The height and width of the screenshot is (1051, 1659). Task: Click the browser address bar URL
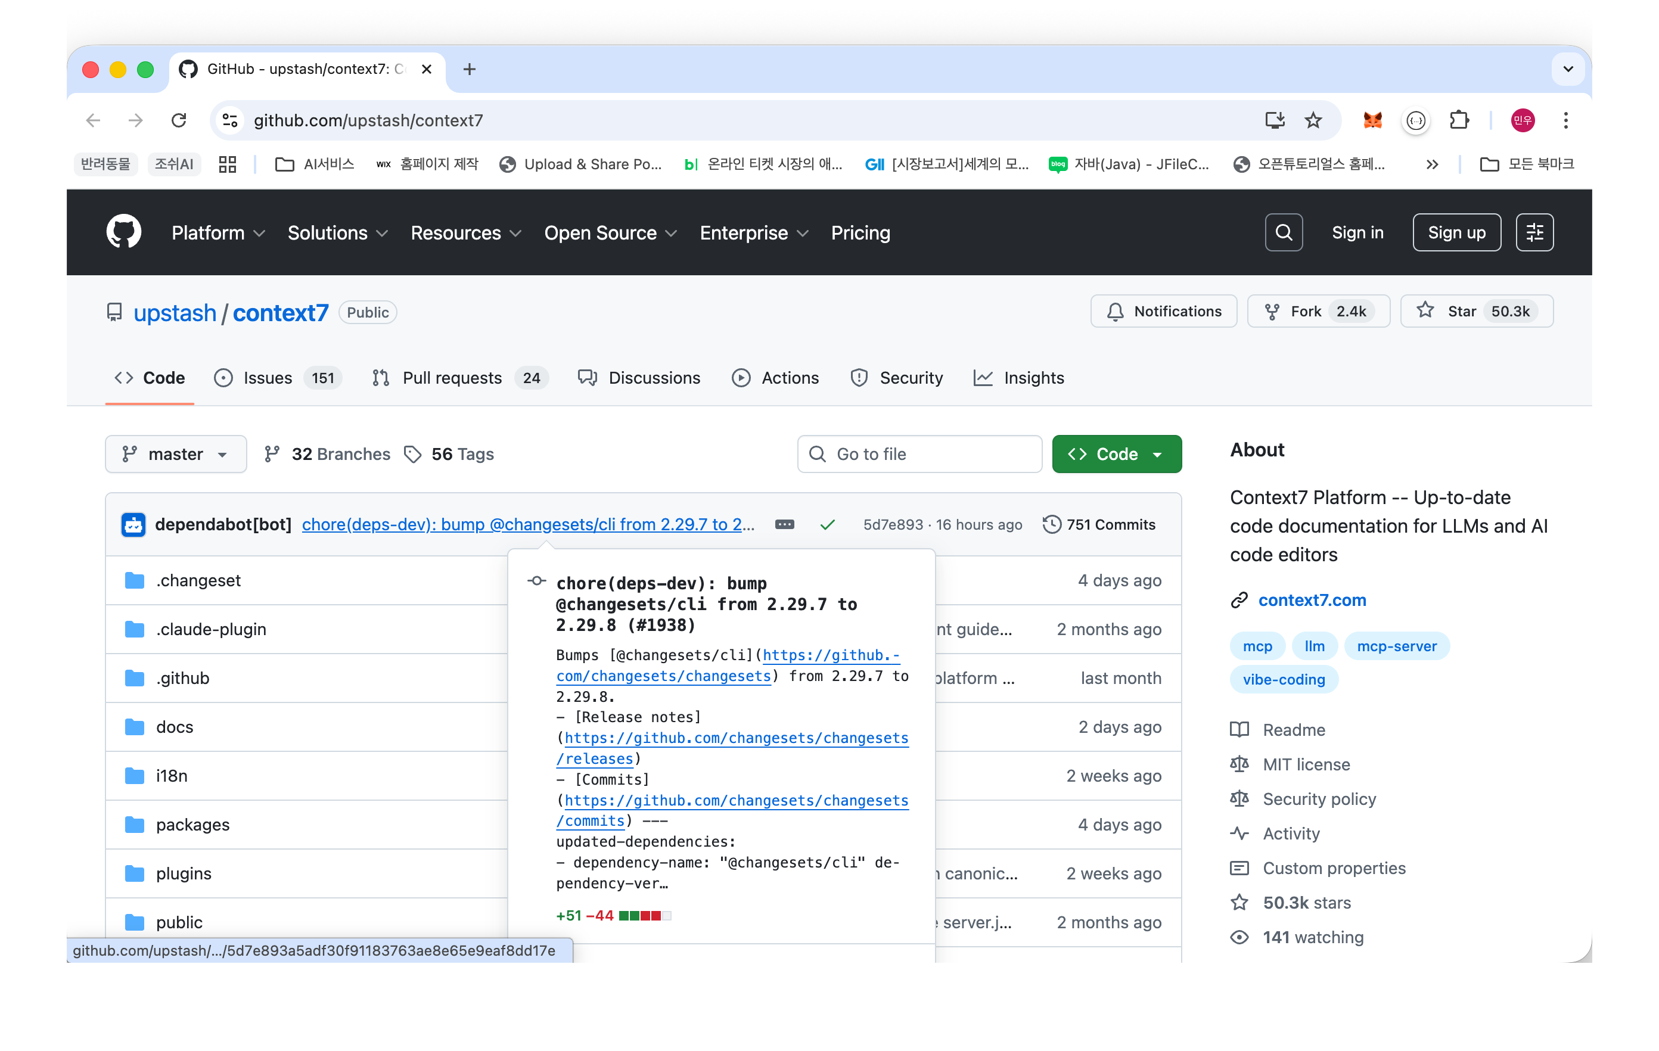[x=369, y=120]
